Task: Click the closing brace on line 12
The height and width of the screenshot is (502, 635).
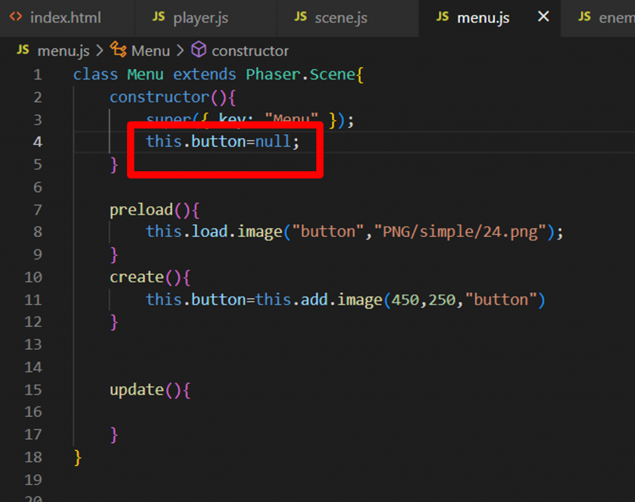Action: [x=114, y=323]
